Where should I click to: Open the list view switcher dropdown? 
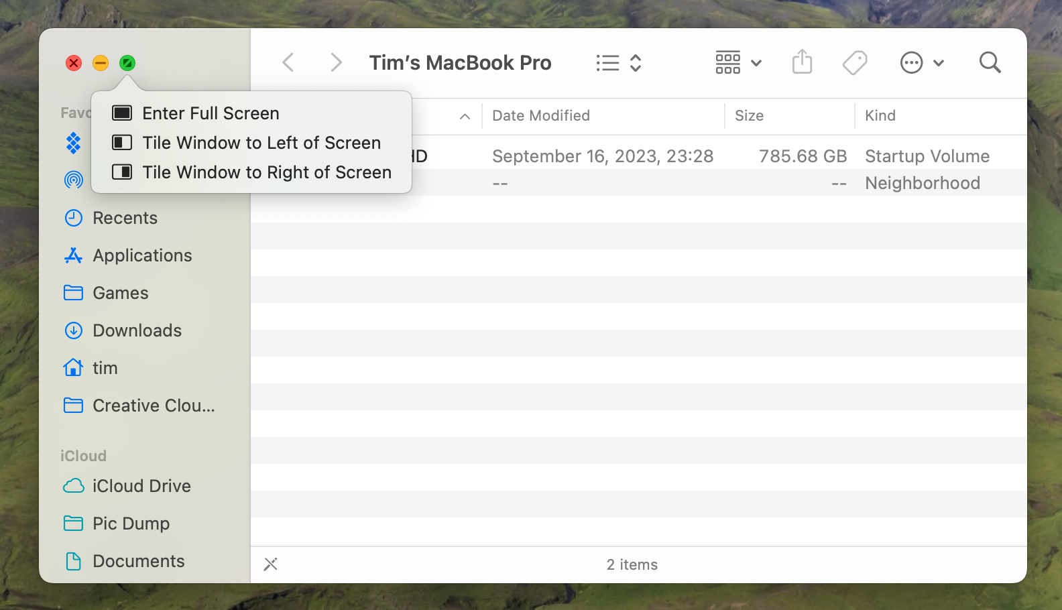(619, 63)
